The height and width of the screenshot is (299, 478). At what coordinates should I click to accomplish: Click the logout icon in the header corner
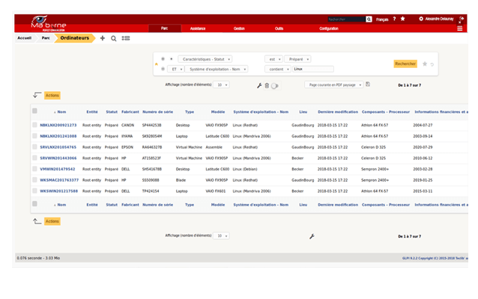(462, 19)
